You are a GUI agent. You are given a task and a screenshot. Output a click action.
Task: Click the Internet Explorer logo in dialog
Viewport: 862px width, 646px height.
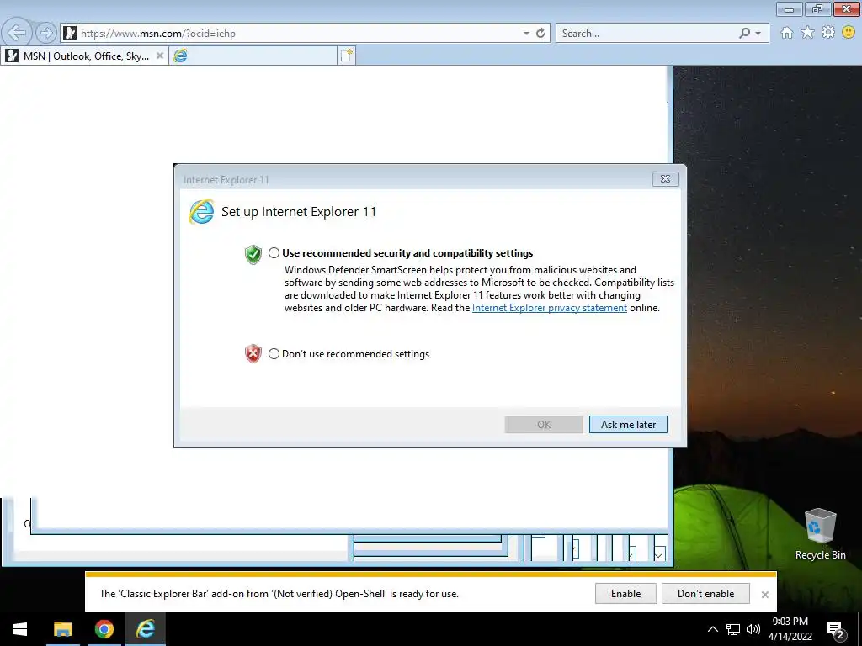[x=201, y=211]
